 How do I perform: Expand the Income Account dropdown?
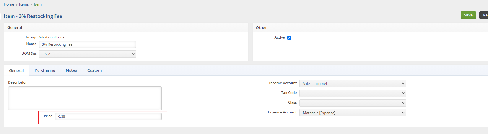352,84
